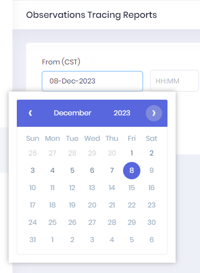The image size is (200, 273).
Task: Click the HH:MM time field
Action: [x=175, y=81]
